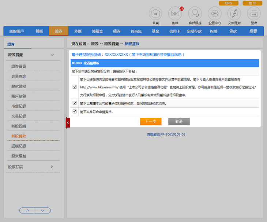Open the 信用卡 navigation tab
267x222 pixels.
(x=174, y=32)
